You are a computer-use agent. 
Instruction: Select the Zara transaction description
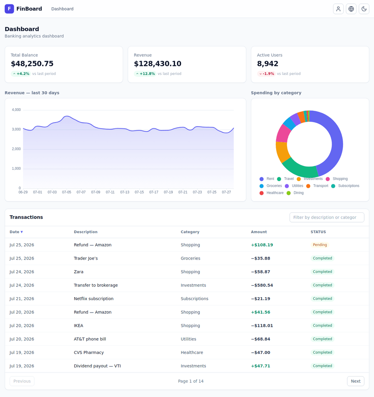[79, 272]
